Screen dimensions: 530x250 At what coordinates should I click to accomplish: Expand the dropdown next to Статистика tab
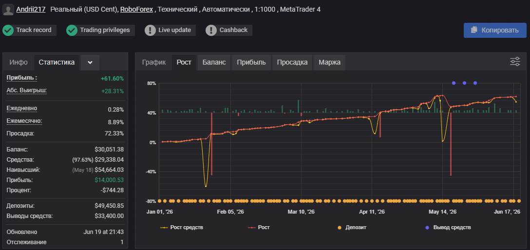tap(90, 62)
